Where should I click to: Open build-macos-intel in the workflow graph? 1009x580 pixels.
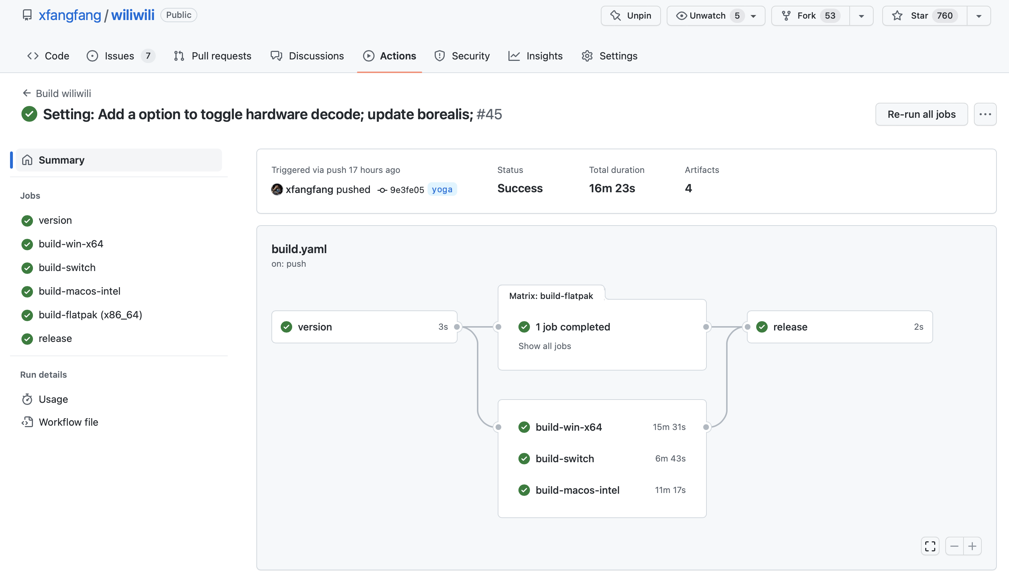click(x=602, y=490)
